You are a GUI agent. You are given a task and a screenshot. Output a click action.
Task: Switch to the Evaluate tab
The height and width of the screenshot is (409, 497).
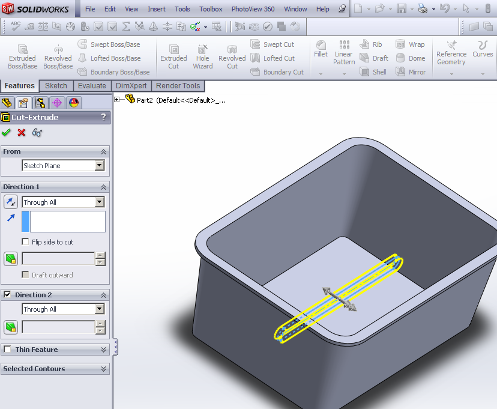click(92, 86)
